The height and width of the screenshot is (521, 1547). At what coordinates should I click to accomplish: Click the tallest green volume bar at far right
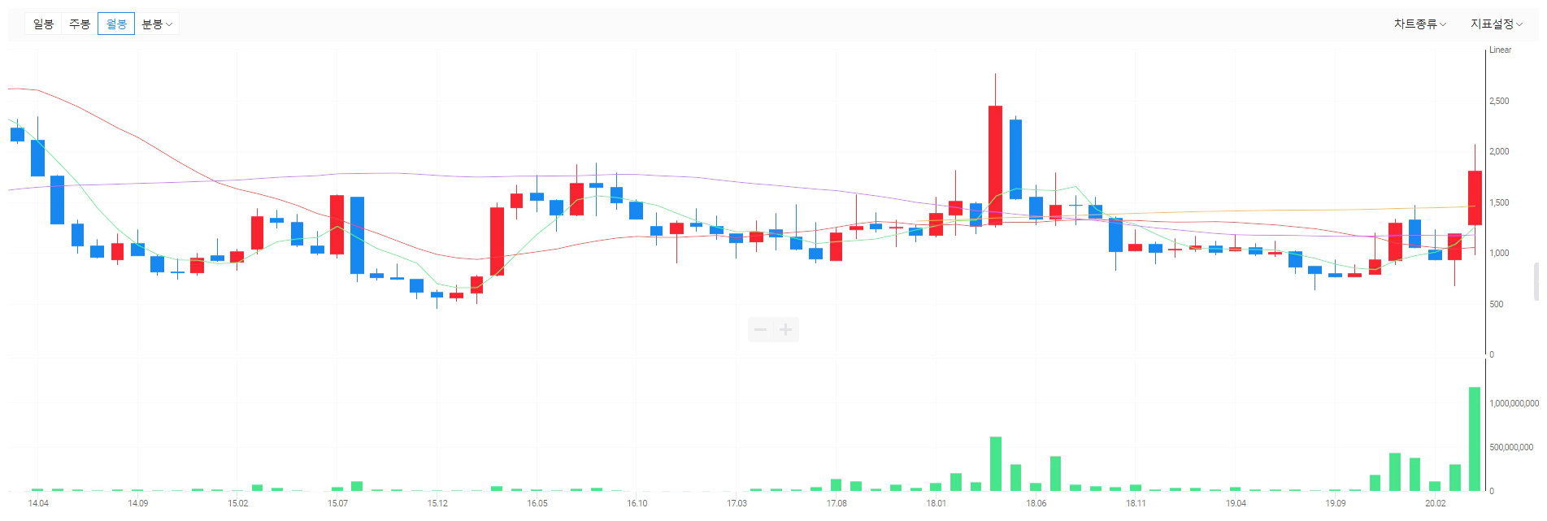[1475, 439]
